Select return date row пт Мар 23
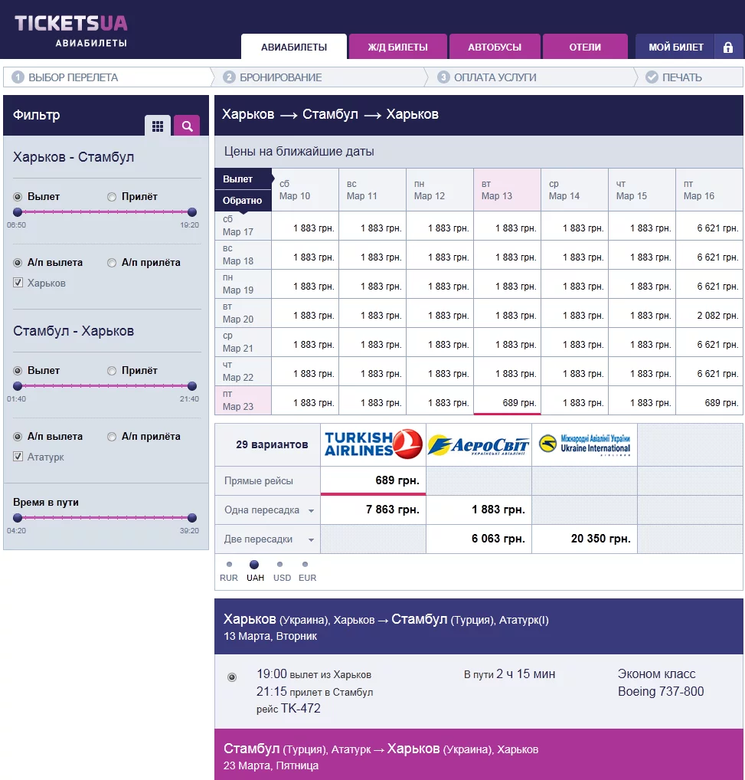The image size is (745, 780). tap(243, 401)
